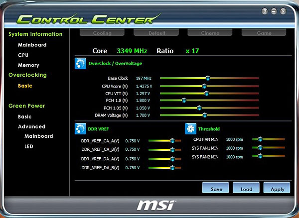
Task: Click the Save button
Action: coord(215,188)
